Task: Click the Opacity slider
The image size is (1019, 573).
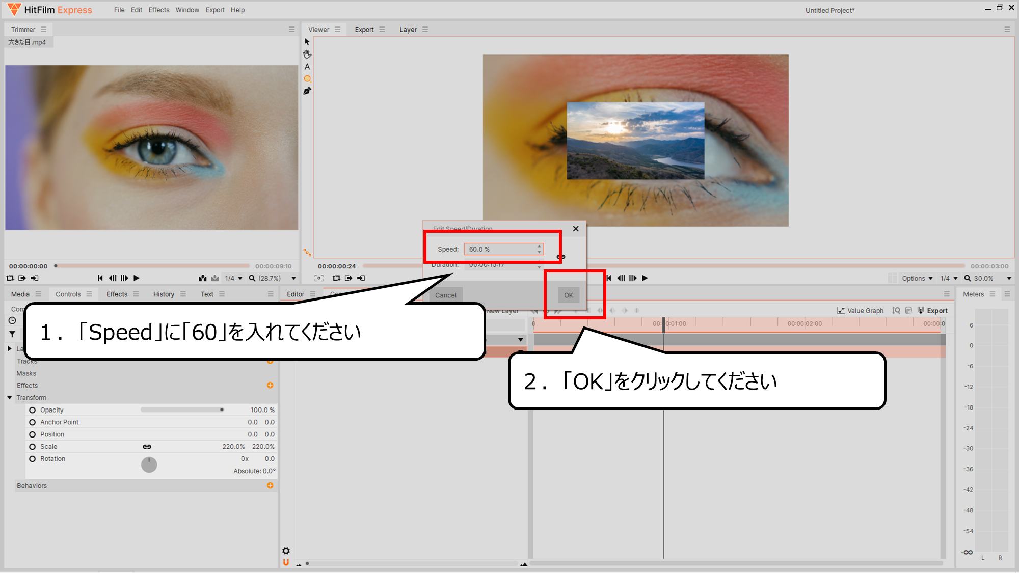Action: [182, 410]
